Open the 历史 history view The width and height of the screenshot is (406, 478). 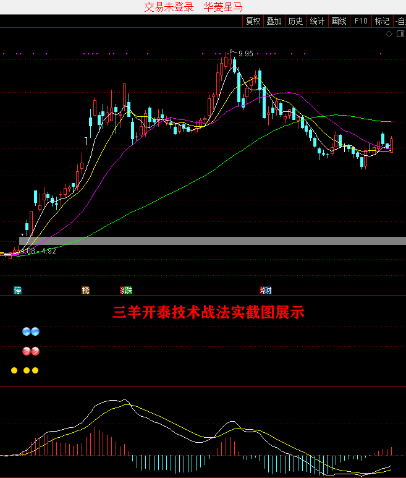[295, 21]
